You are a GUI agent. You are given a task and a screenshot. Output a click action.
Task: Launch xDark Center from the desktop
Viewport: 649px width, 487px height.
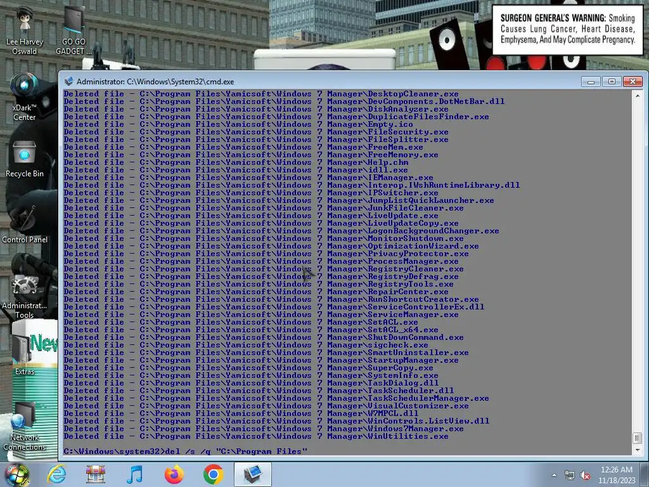25,97
